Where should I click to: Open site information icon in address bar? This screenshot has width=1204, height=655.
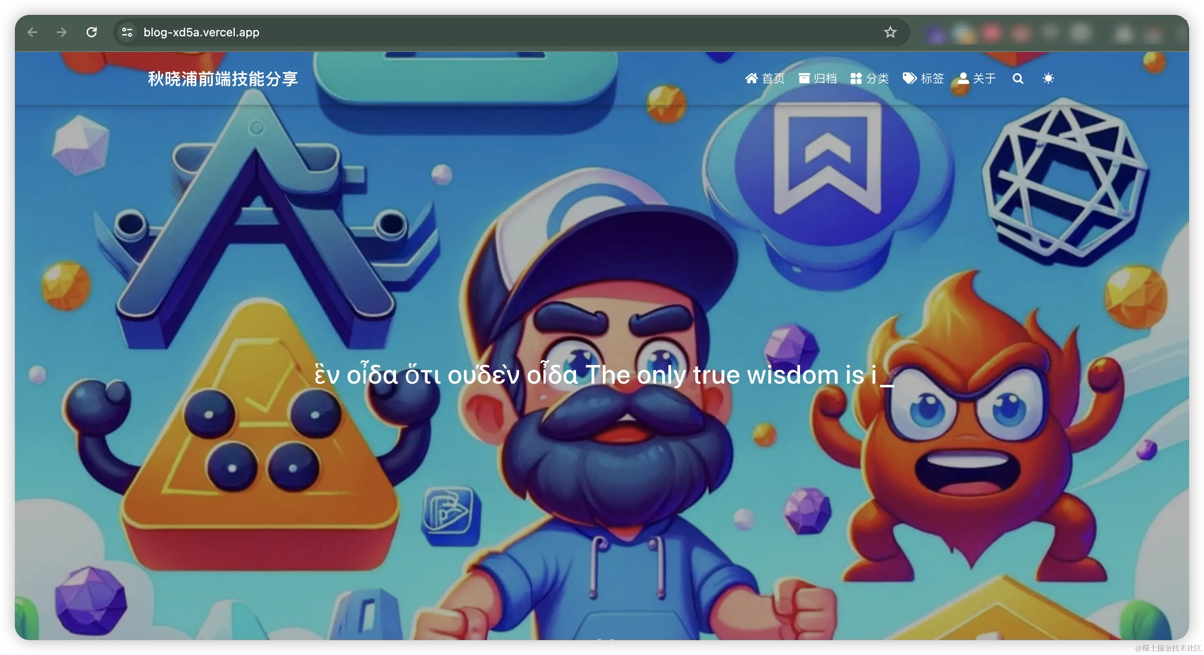127,32
